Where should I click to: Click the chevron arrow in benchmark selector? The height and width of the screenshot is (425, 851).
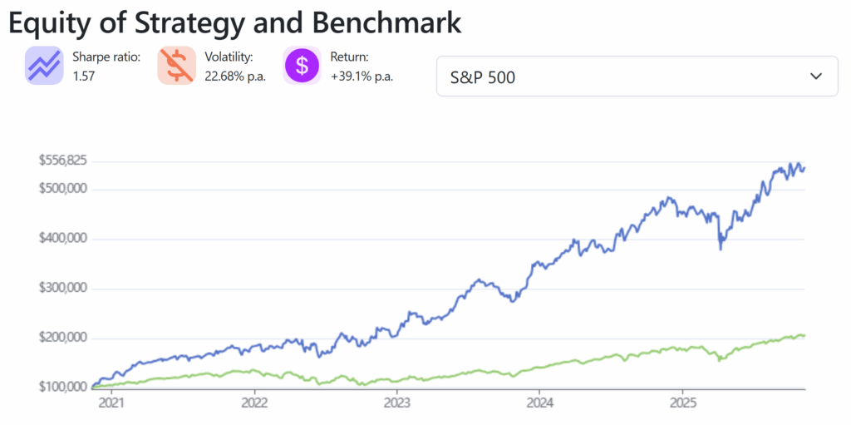pyautogui.click(x=815, y=77)
